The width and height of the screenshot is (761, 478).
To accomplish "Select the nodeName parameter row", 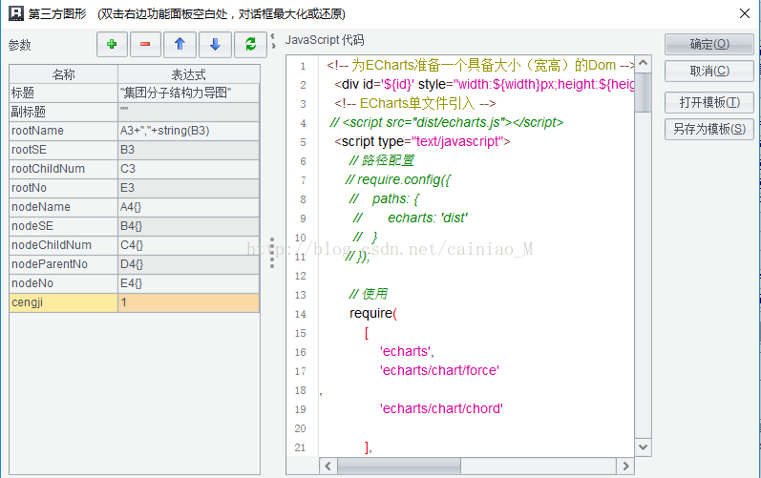I will point(64,207).
